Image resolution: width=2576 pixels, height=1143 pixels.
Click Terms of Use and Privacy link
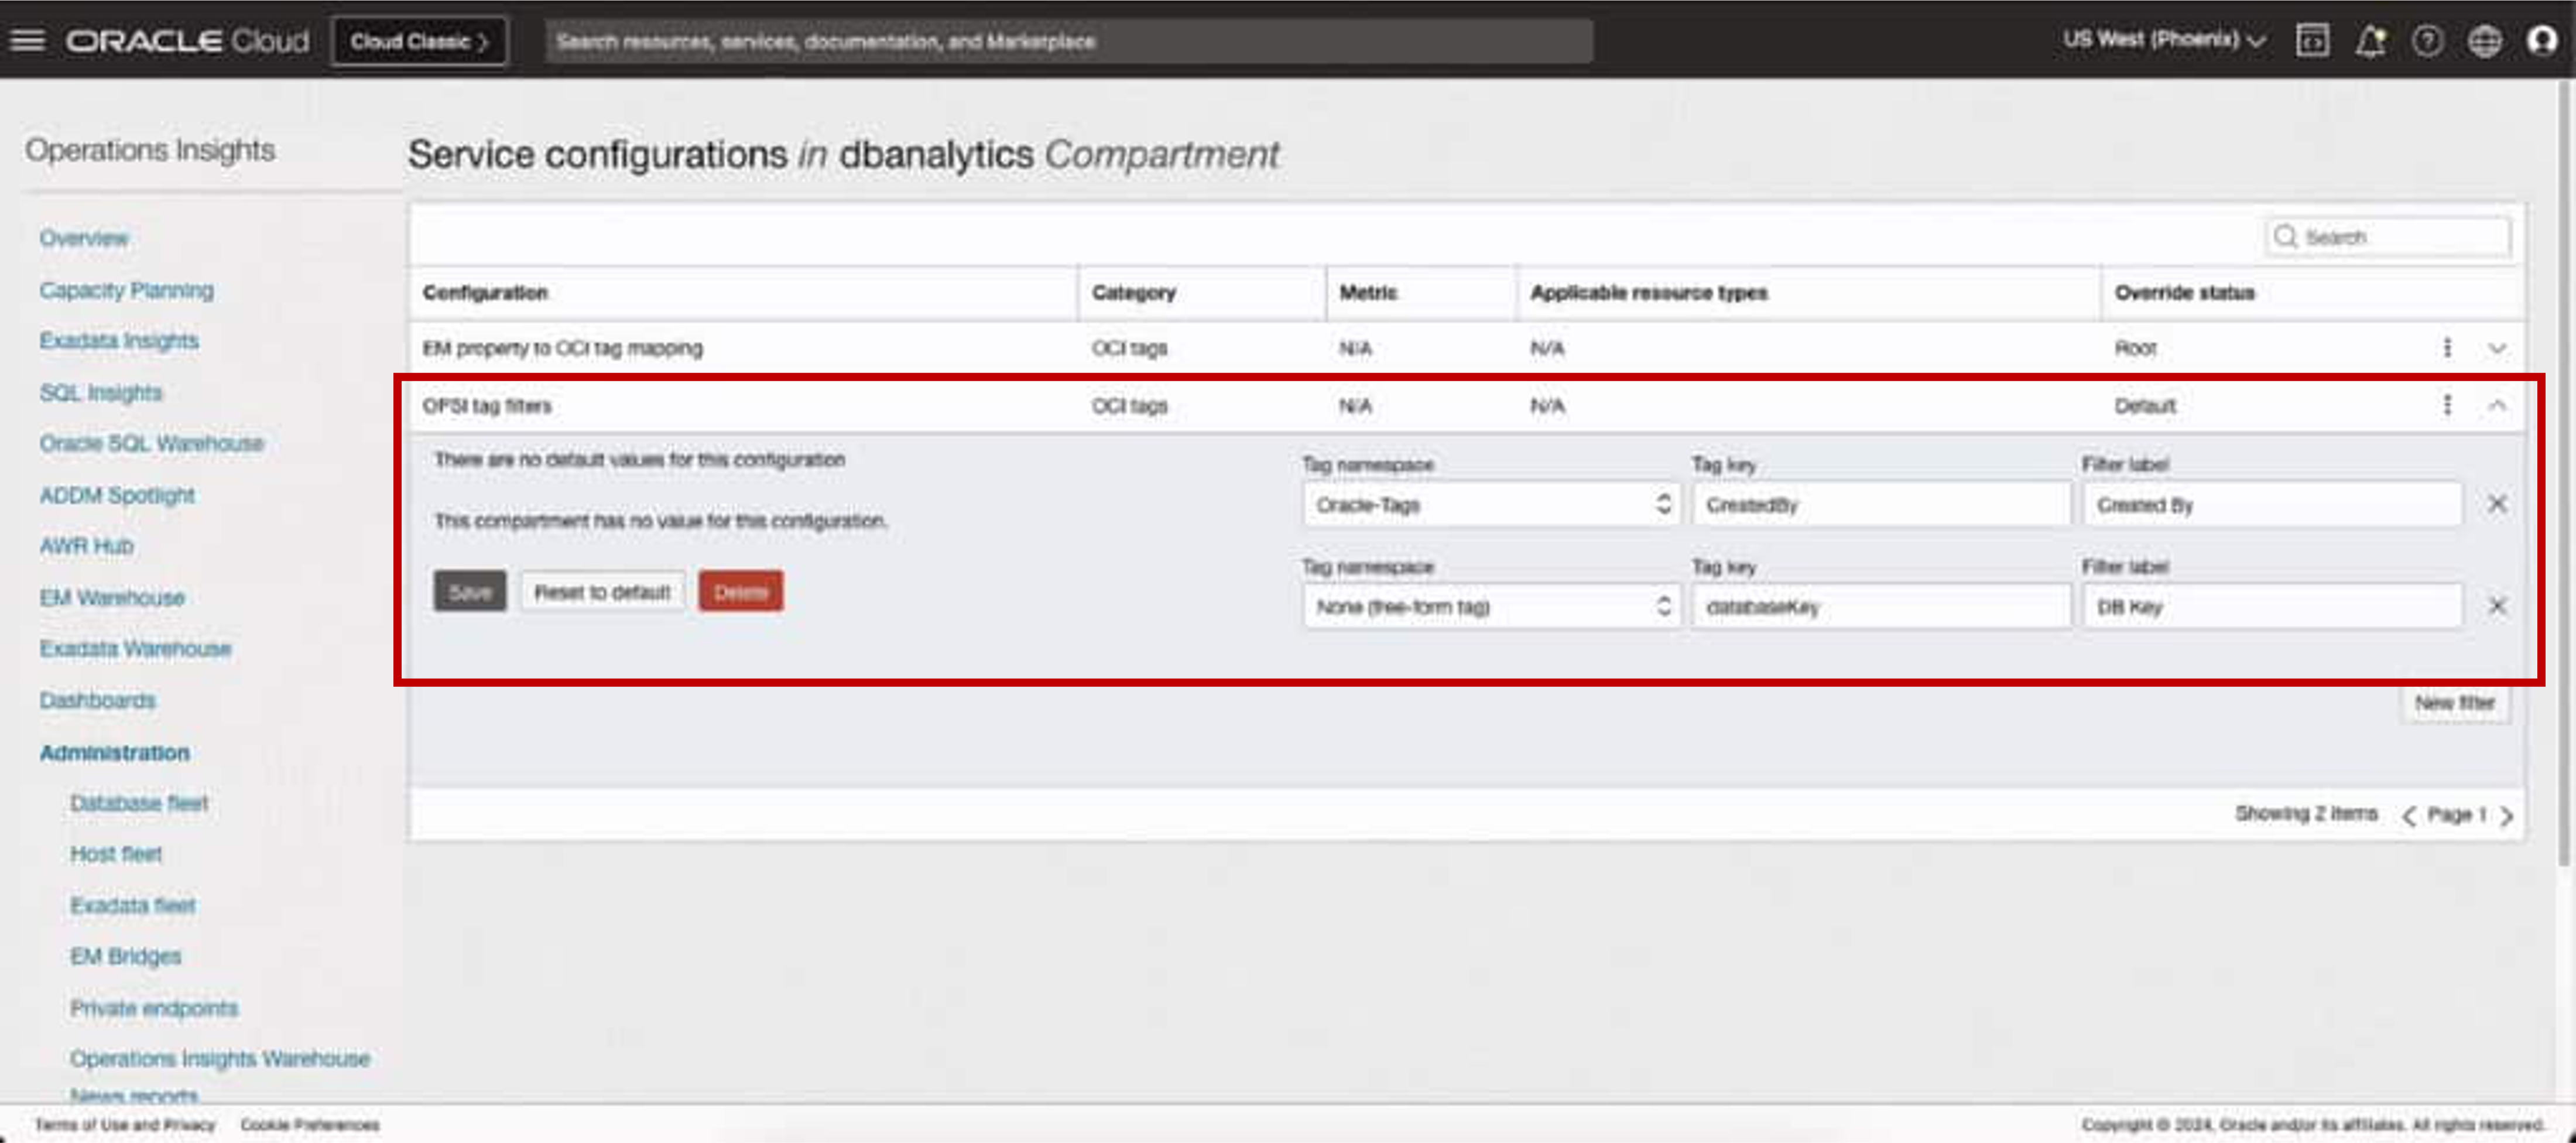click(125, 1125)
